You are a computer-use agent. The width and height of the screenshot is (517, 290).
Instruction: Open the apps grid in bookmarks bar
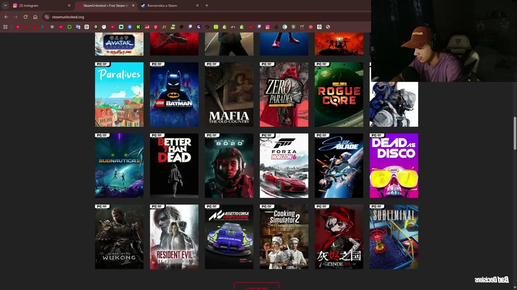point(5,27)
